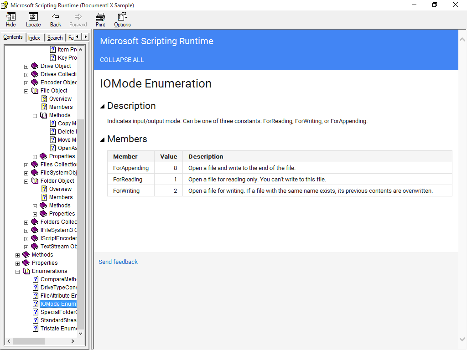Switch to the Contents tab
The image size is (467, 350).
click(x=13, y=37)
